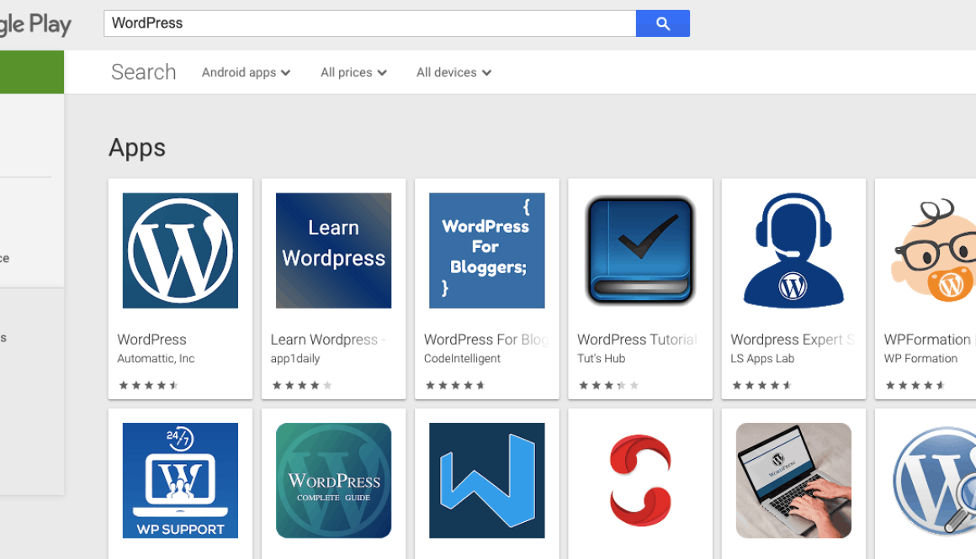Screen dimensions: 976x559
Task: Open the Android apps filter dropdown
Action: pos(246,72)
